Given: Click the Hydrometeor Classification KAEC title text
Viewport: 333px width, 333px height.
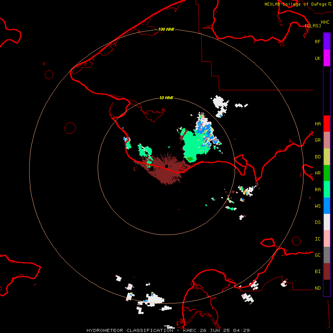Looking at the screenshot, I should click(168, 330).
